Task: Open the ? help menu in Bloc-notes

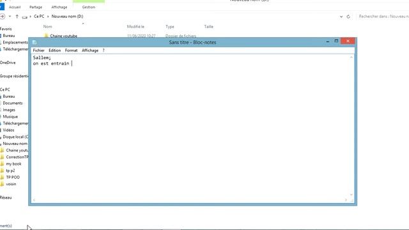Action: click(x=104, y=50)
